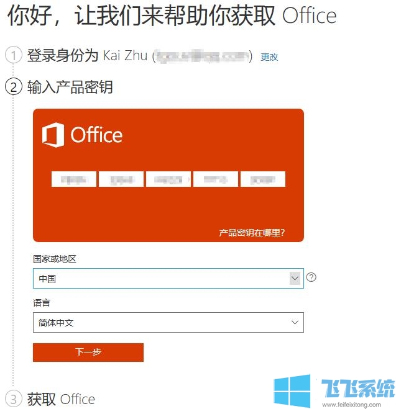The height and width of the screenshot is (409, 396).
Task: Select the first product key box
Action: click(74, 179)
